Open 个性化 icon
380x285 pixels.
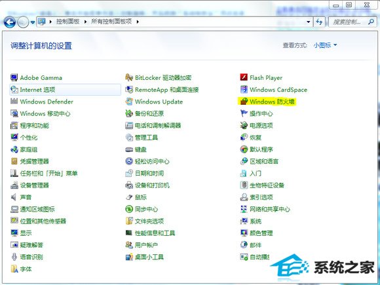[14, 138]
